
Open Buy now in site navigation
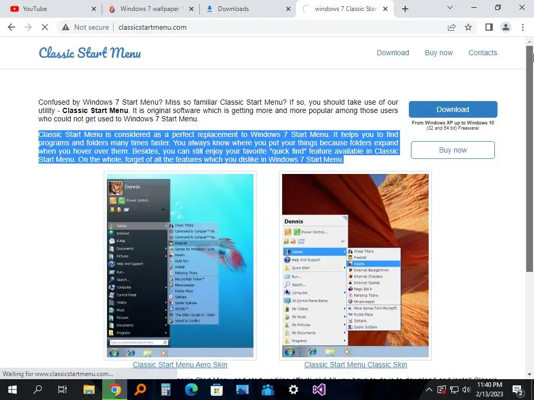439,53
